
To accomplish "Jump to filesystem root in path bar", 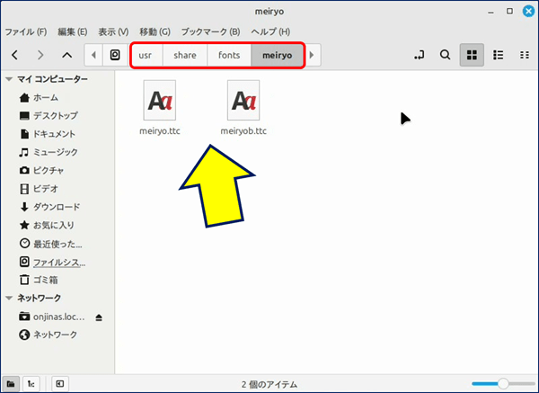I will [115, 55].
